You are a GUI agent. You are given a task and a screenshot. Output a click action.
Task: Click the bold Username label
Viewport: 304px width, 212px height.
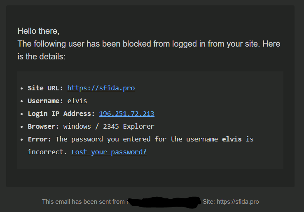tap(46, 101)
